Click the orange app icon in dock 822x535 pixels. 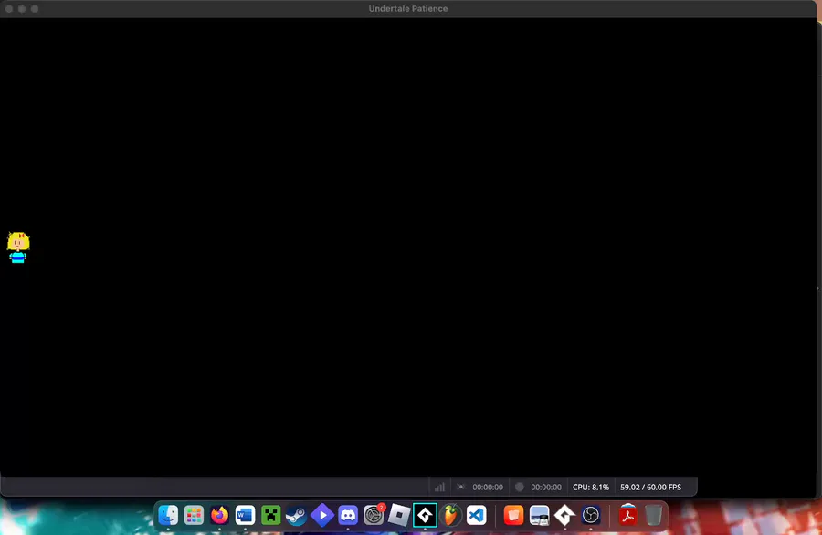513,515
